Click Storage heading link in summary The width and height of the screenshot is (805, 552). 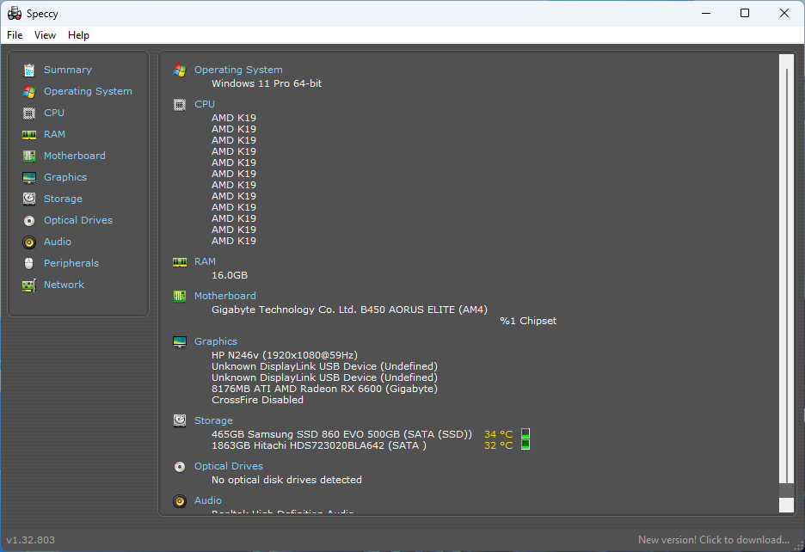pyautogui.click(x=213, y=420)
